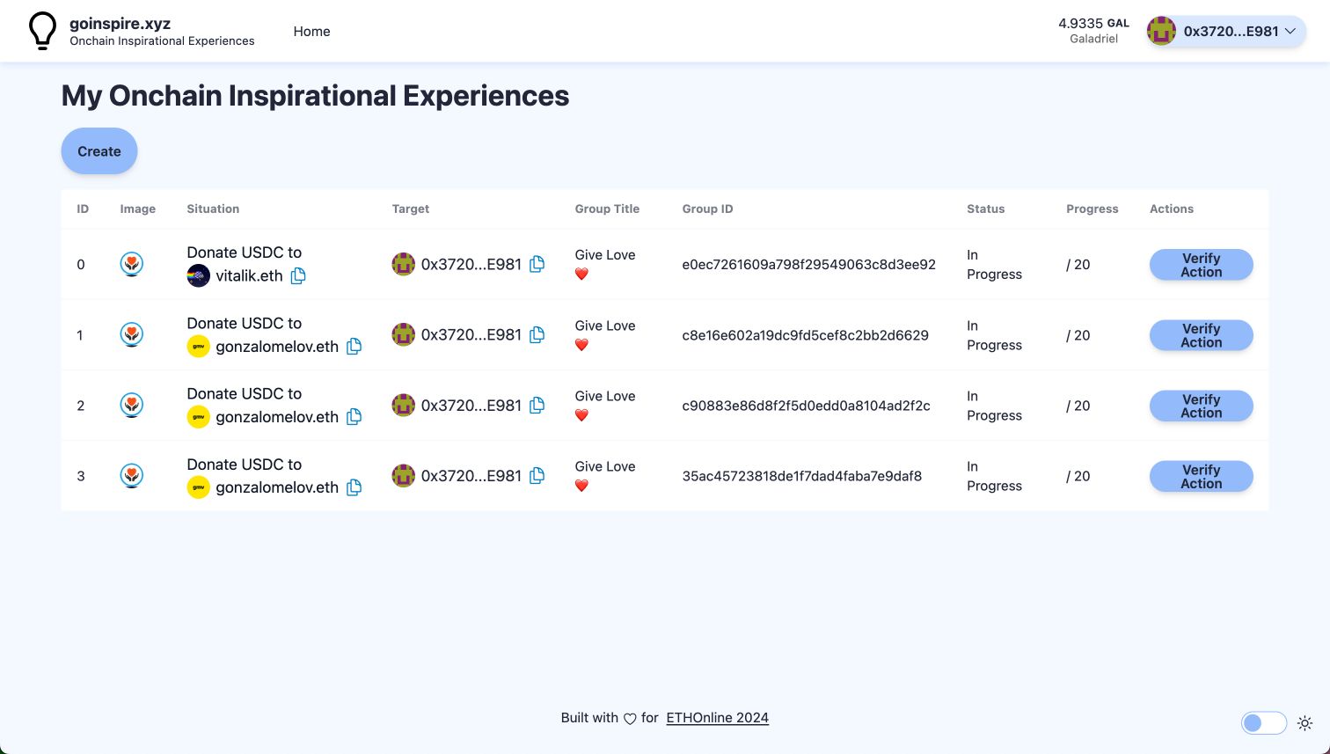Screen dimensions: 1330x754
Task: Click the Target column header
Action: tap(411, 209)
